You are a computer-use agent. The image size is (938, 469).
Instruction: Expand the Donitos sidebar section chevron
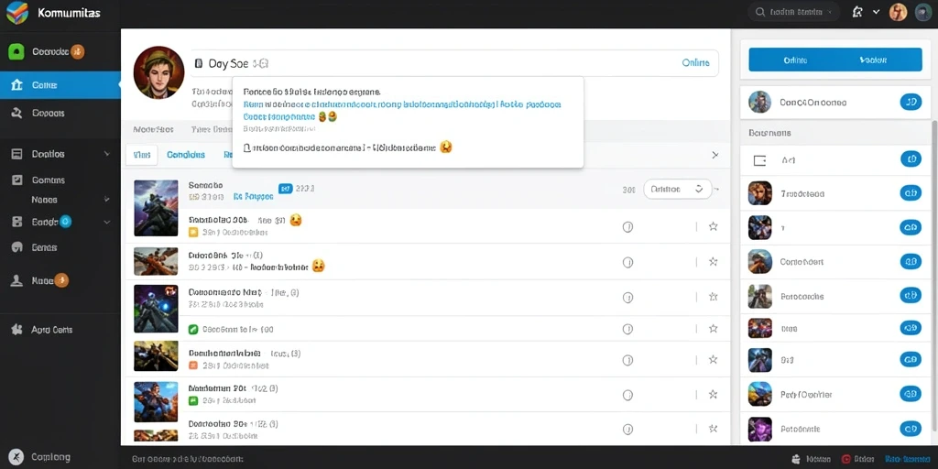[x=107, y=154]
